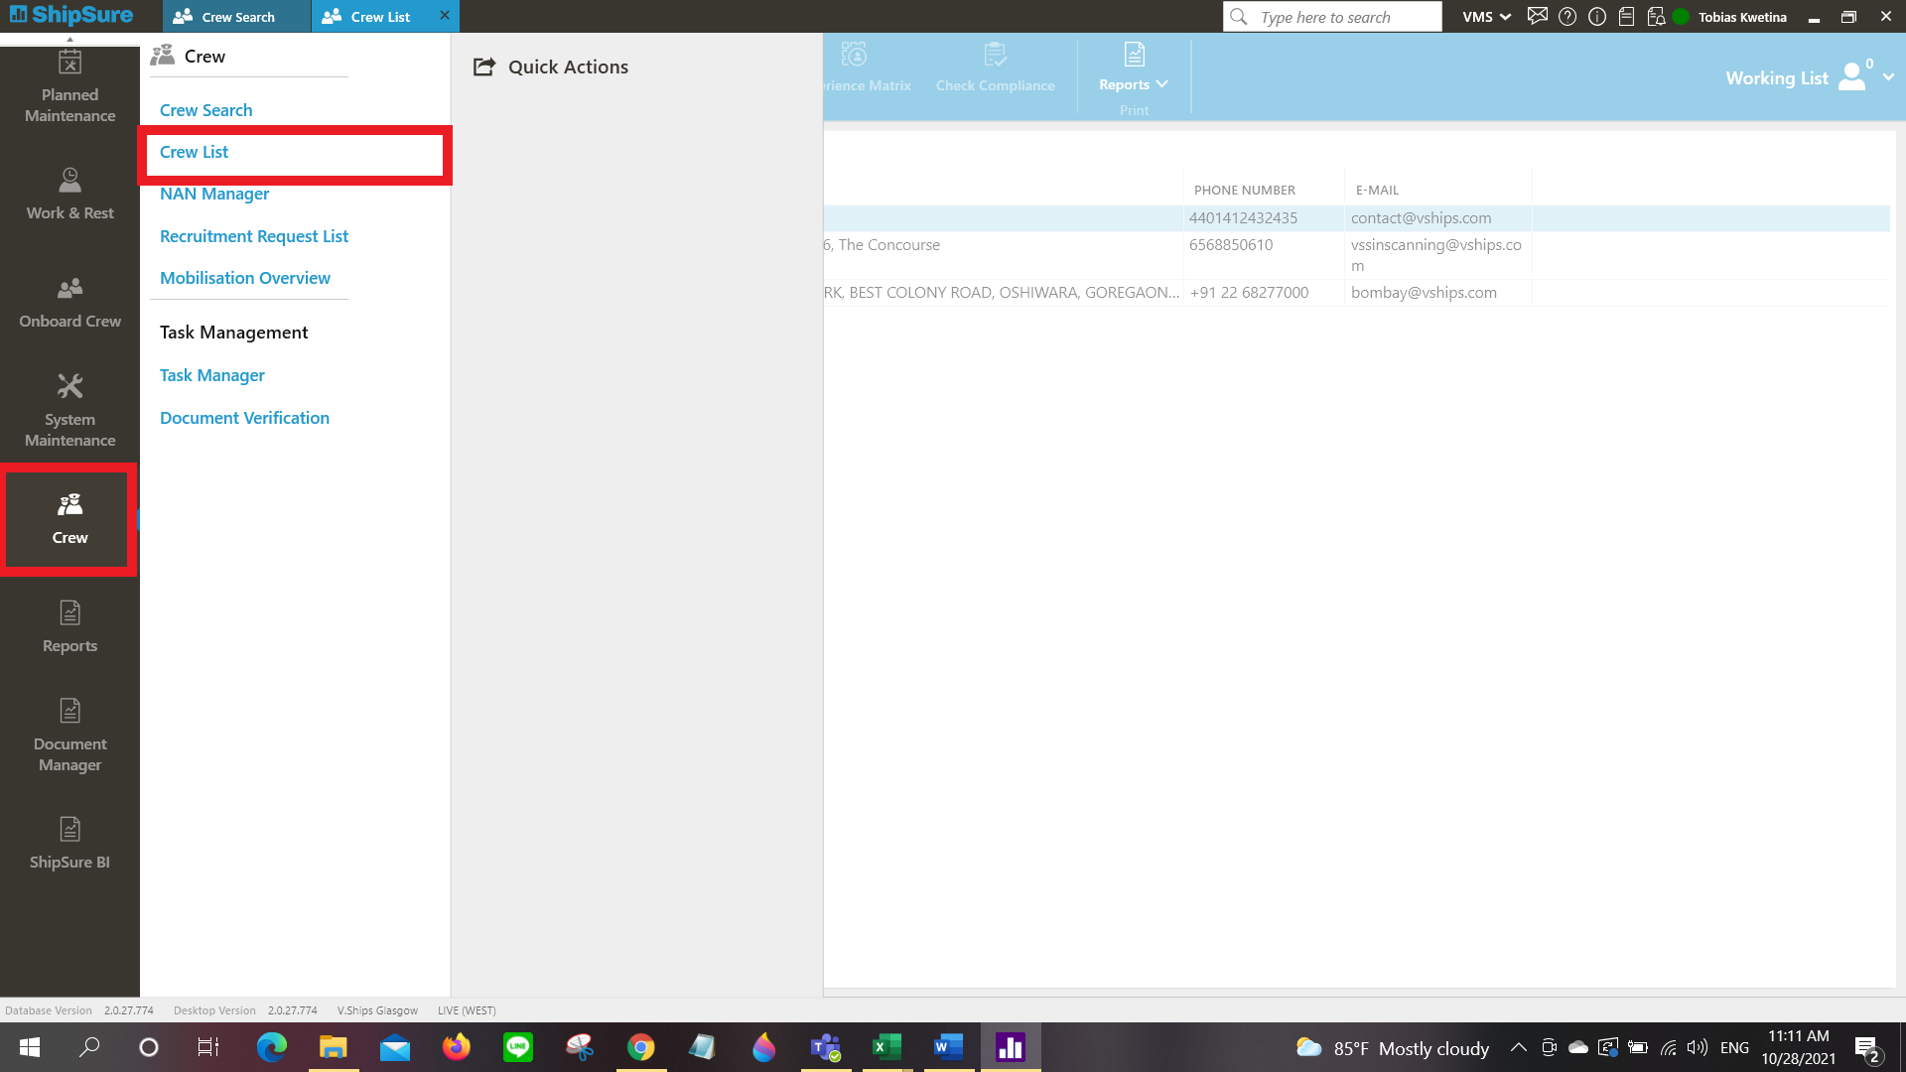
Task: Expand the Working List chevron
Action: point(1888,77)
